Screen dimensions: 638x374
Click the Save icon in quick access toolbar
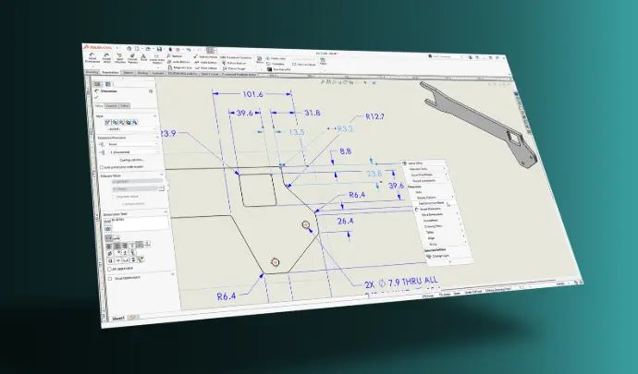pyautogui.click(x=159, y=49)
